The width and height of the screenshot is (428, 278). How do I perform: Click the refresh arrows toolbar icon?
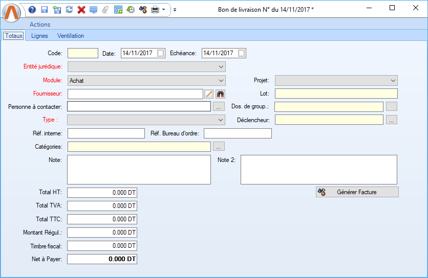click(69, 9)
